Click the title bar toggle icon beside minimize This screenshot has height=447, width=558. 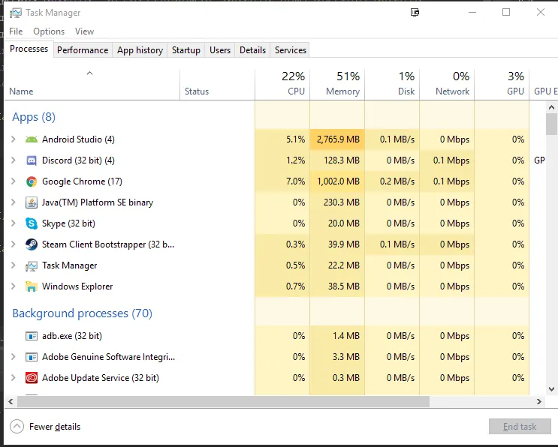tap(415, 13)
